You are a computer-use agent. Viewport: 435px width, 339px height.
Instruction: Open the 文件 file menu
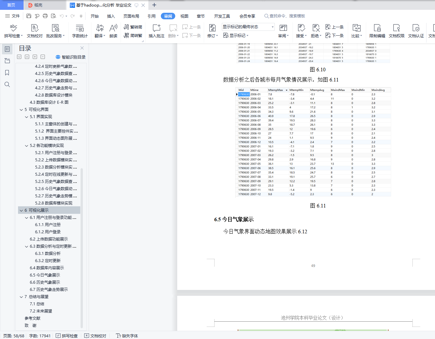(x=12, y=16)
